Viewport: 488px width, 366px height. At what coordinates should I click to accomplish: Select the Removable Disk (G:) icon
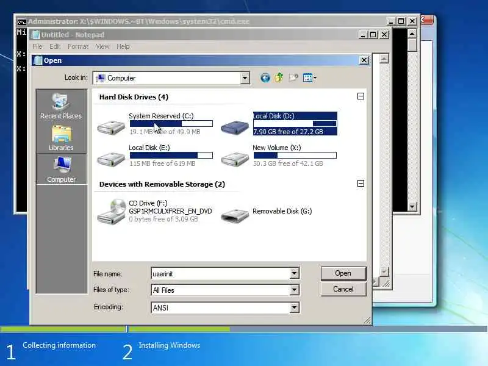tap(235, 216)
